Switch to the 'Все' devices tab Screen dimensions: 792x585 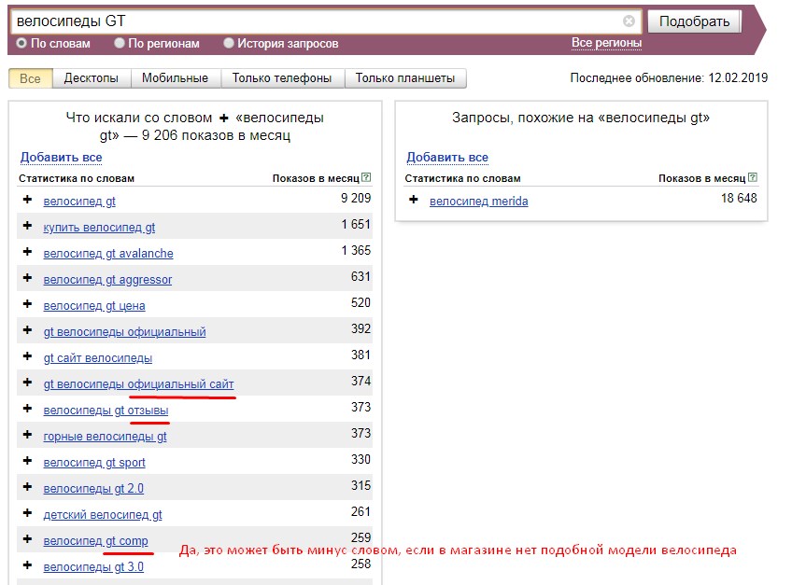pos(30,78)
